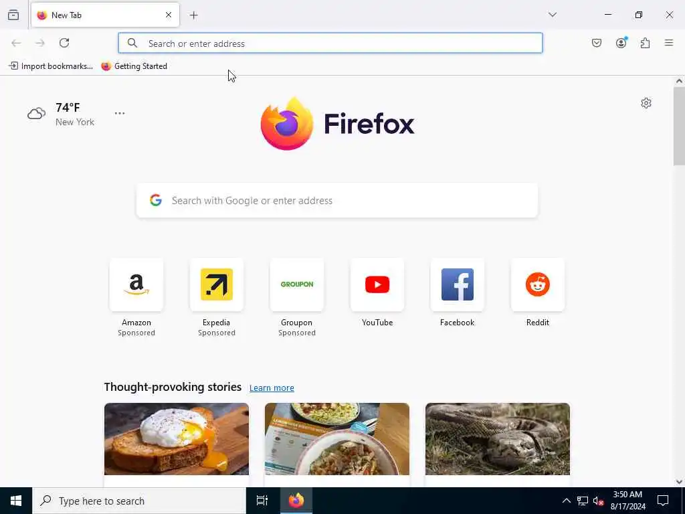Show hidden system tray icons
This screenshot has height=514, width=685.
[x=566, y=501]
